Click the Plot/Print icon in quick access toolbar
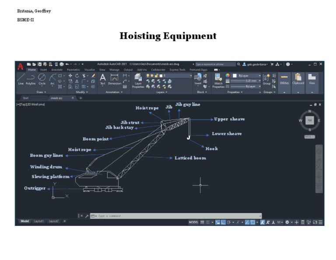Screen dimensions: 336x260 click(62, 64)
